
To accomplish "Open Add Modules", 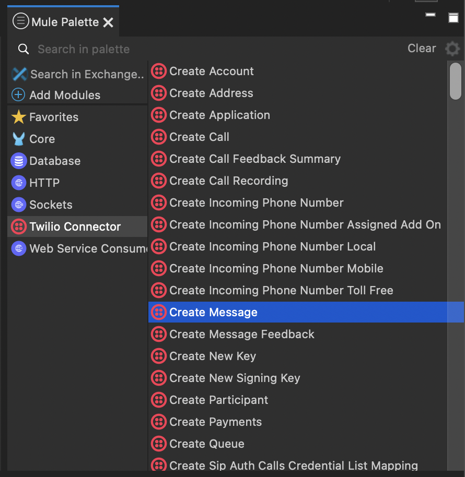I will tap(65, 95).
